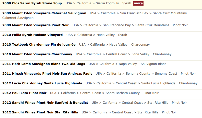Select 2012 Lucia Chardonnay Santa Lucia Highlands
The image size is (202, 118).
42,83
